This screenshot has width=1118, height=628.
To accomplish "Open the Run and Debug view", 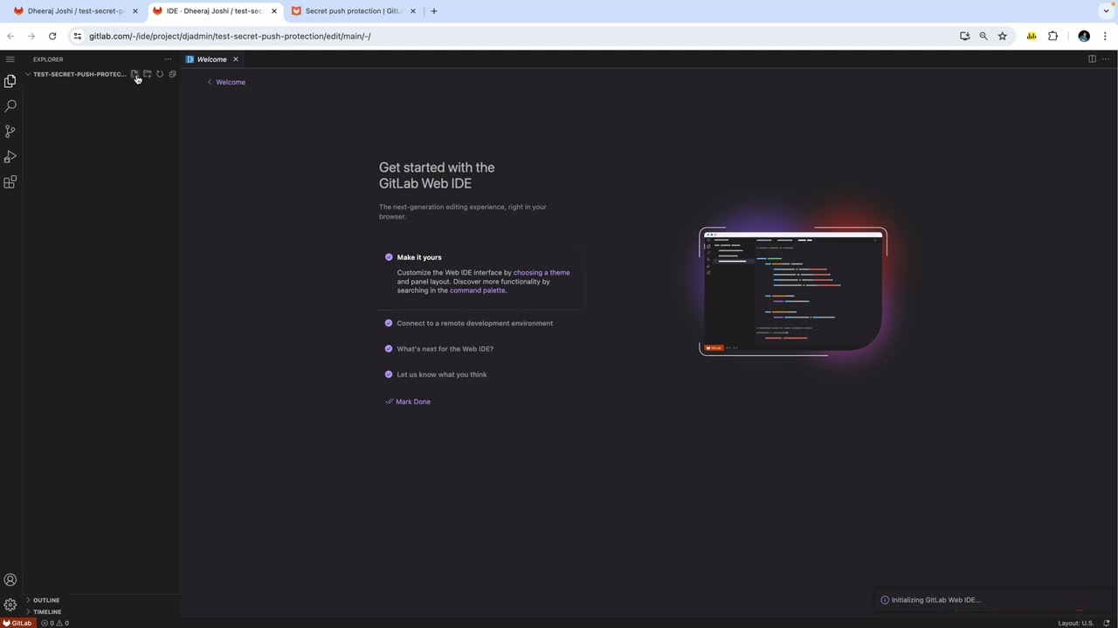I will (10, 157).
